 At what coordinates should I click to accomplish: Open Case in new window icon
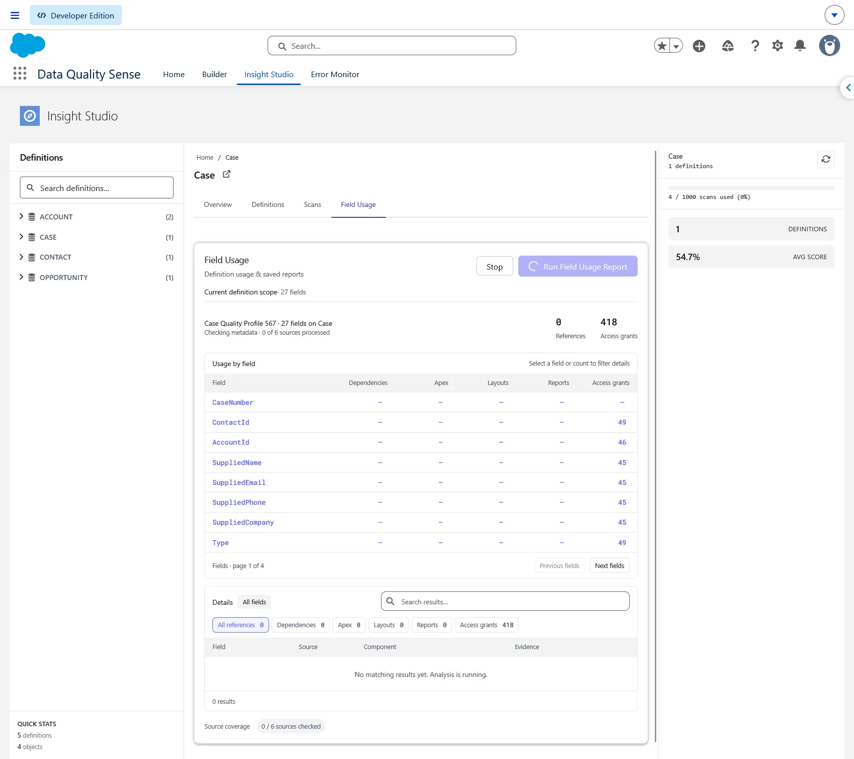[227, 174]
